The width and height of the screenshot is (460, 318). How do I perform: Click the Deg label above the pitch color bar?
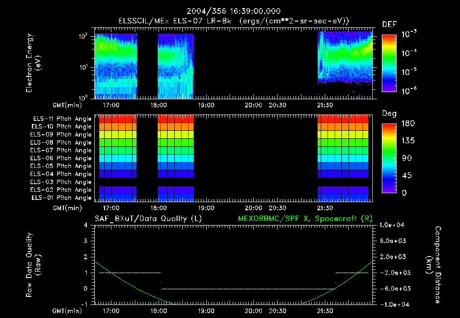[x=389, y=114]
